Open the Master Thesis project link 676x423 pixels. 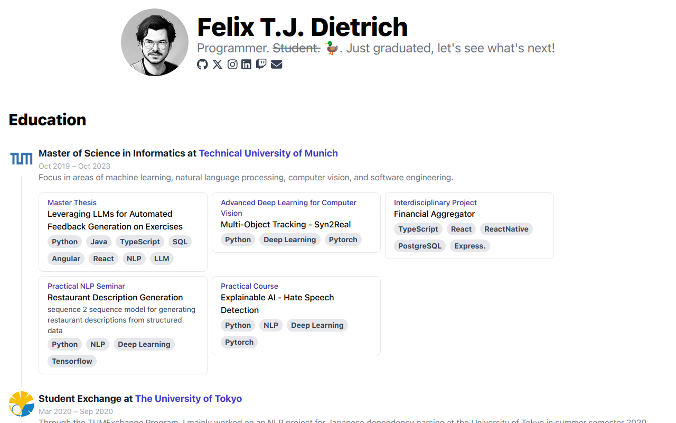coord(72,203)
